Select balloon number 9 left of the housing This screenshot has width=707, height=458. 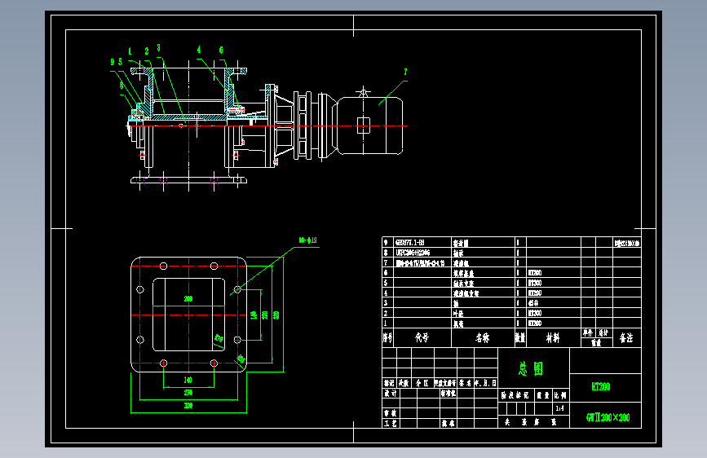click(113, 62)
